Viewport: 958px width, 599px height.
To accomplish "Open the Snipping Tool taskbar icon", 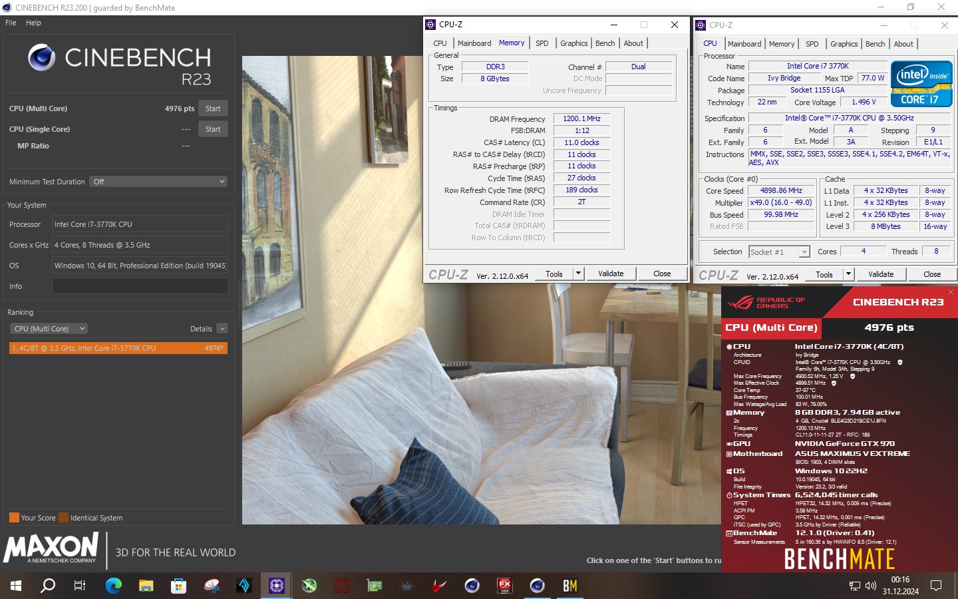I will tap(212, 586).
